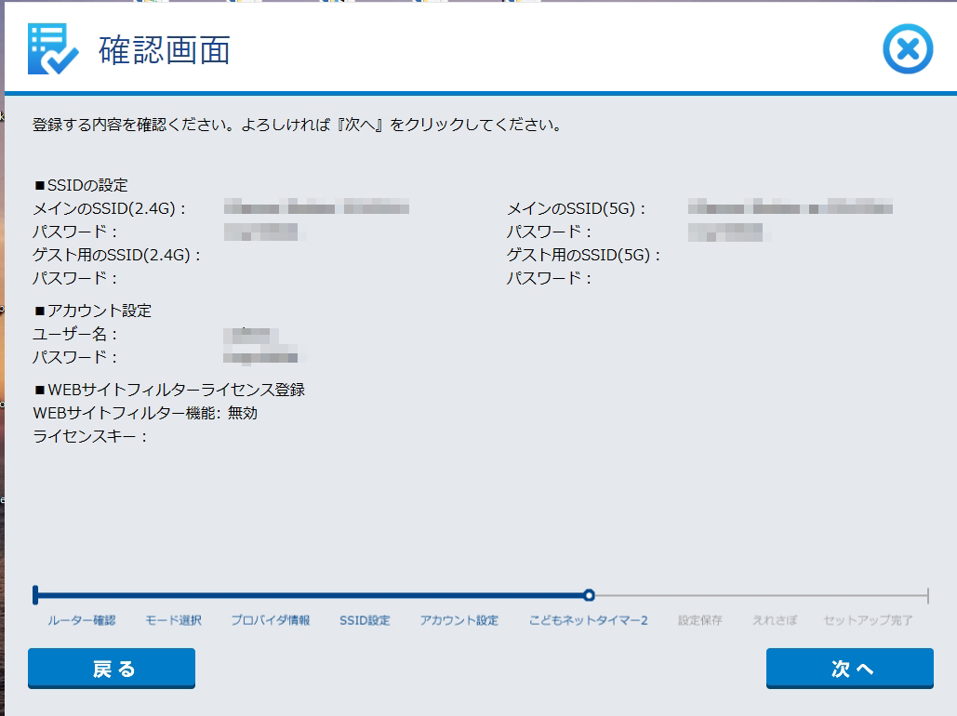Screen dimensions: 957x716
Task: Click the blurred ユーザー名 value
Action: tap(251, 334)
